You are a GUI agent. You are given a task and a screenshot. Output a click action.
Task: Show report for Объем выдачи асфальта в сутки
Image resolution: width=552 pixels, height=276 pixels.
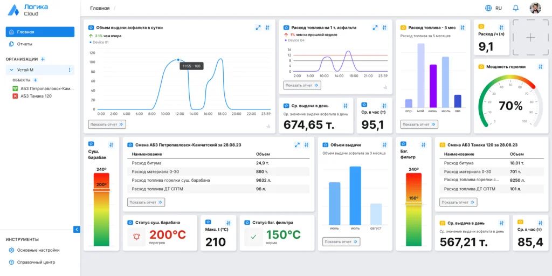[107, 125]
